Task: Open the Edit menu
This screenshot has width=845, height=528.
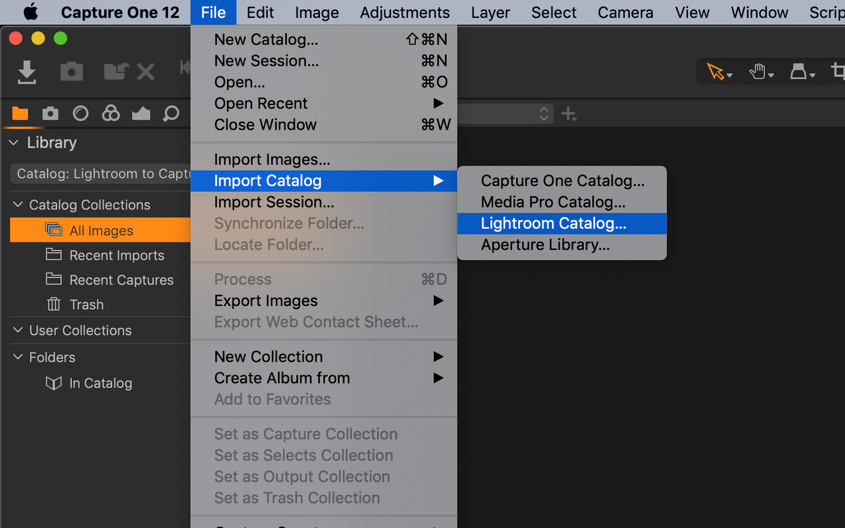Action: pyautogui.click(x=260, y=12)
